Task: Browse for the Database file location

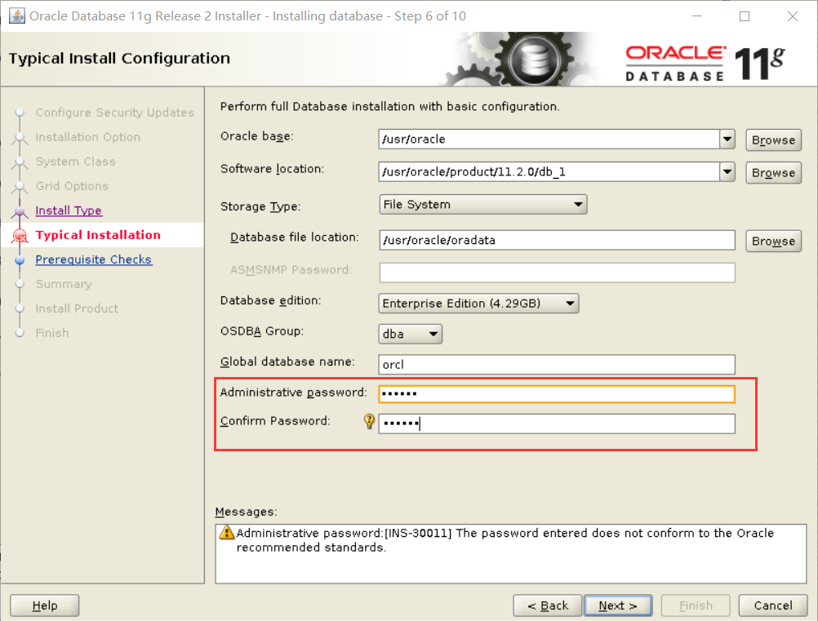Action: [x=773, y=241]
